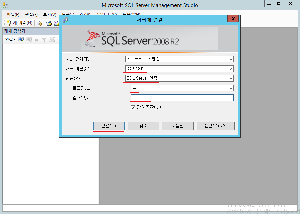Open the 파일(F) menu
This screenshot has height=214, width=300.
click(x=13, y=15)
